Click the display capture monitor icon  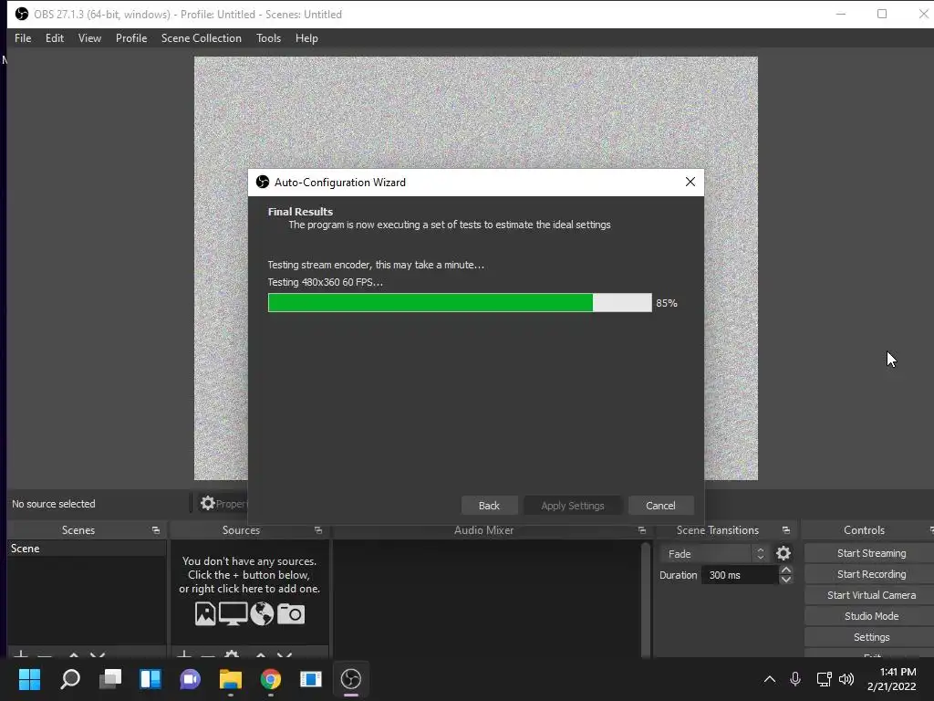(233, 613)
